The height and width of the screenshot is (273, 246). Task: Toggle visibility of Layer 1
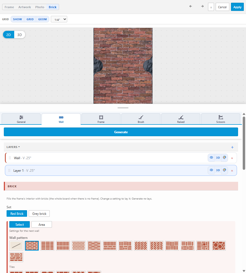[x=211, y=170]
